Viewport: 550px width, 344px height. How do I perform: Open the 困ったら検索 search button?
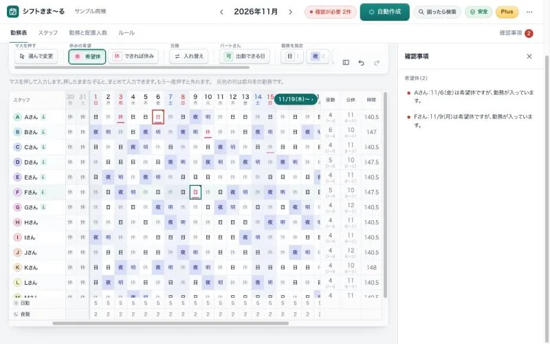tap(437, 12)
